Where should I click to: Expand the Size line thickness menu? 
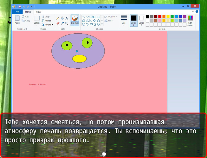coord(124,21)
